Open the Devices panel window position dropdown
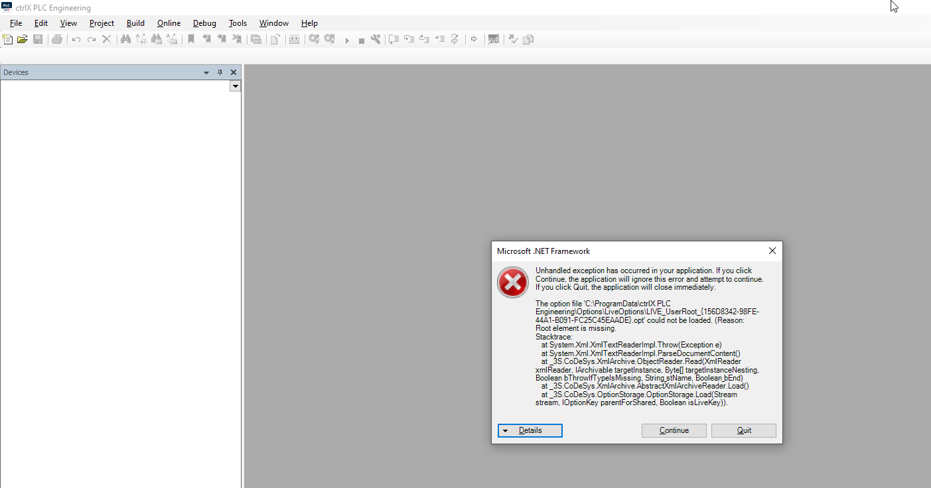931x488 pixels. [x=206, y=72]
